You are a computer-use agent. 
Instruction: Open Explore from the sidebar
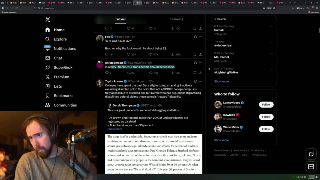click(56, 39)
